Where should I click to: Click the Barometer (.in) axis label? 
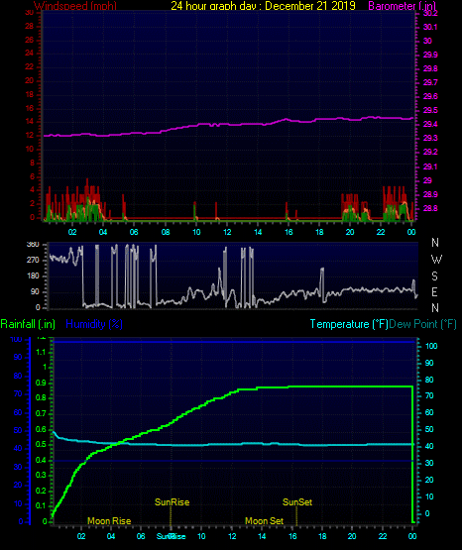click(x=402, y=6)
